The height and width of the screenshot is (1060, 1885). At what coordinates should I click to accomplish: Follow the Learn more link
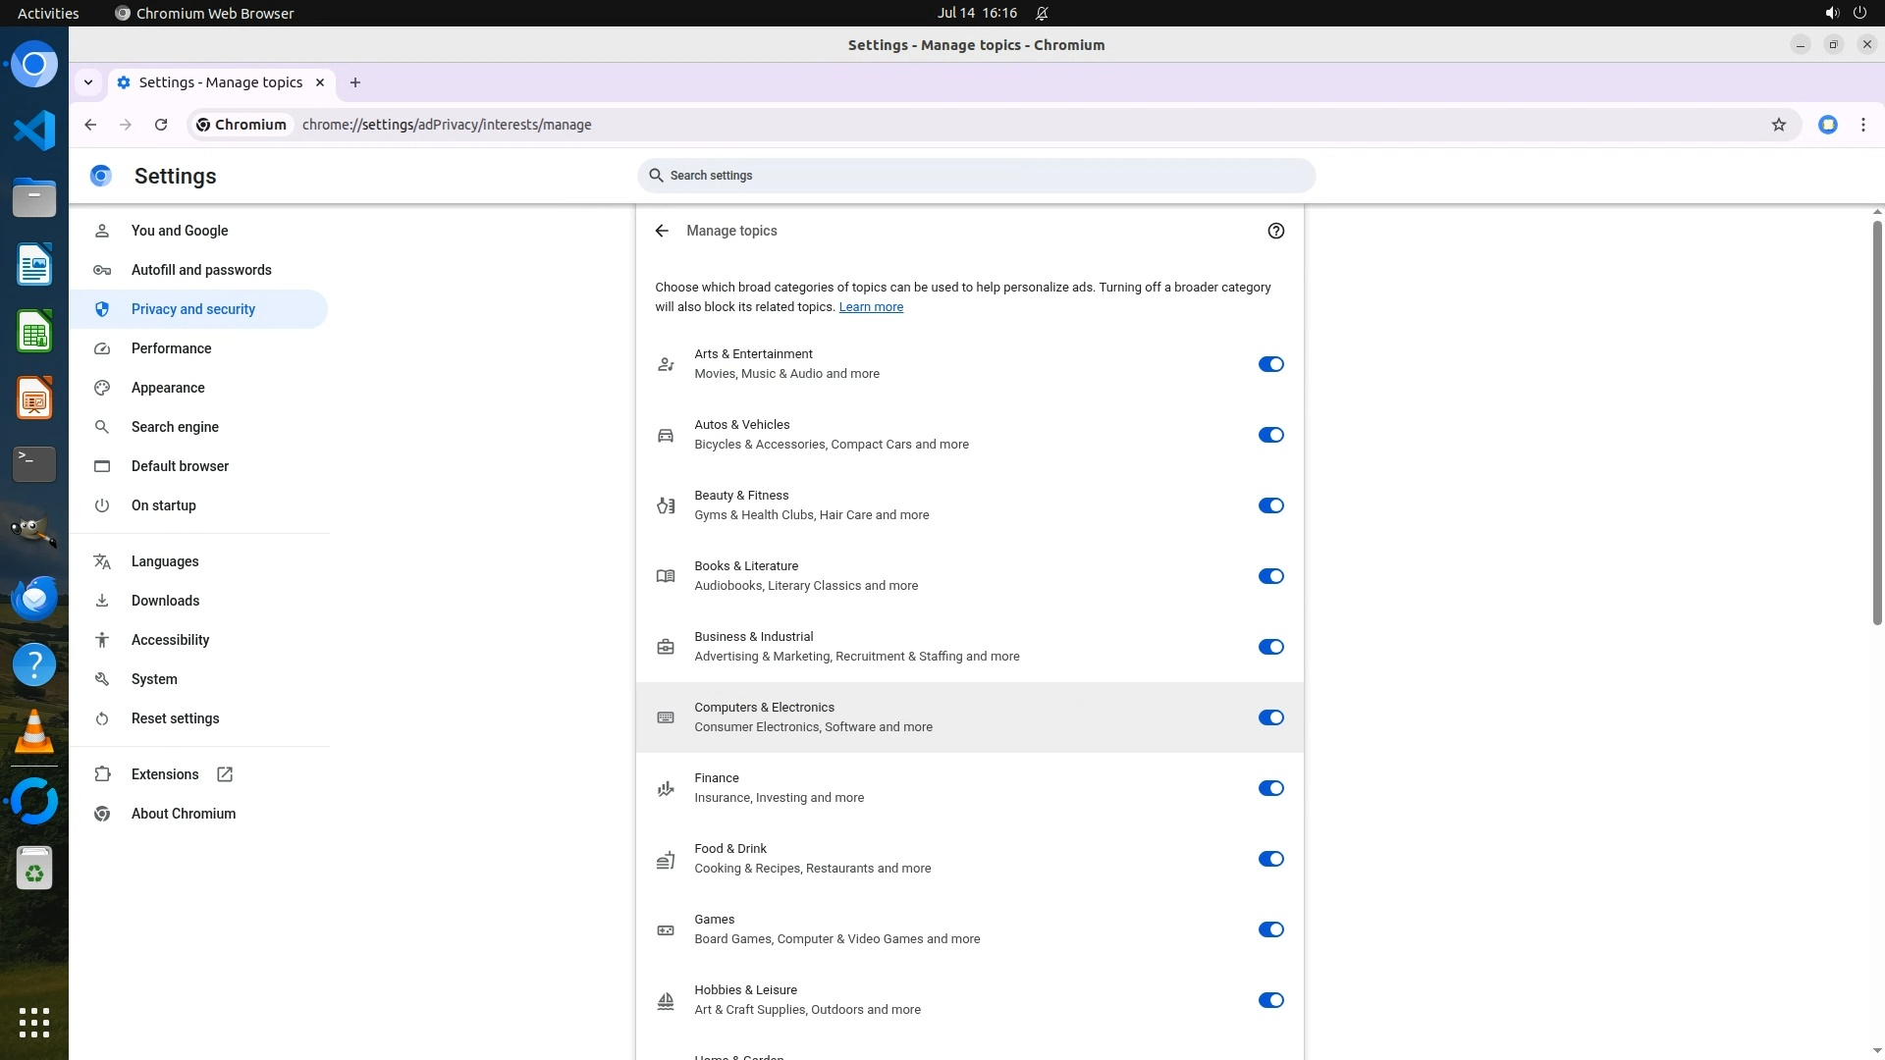pos(870,307)
